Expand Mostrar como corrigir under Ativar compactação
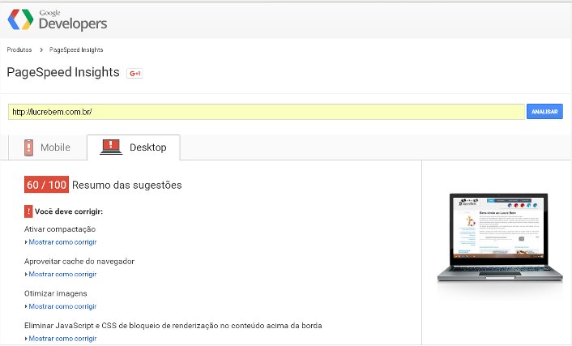Viewport: 572px width, 346px height. (62, 242)
